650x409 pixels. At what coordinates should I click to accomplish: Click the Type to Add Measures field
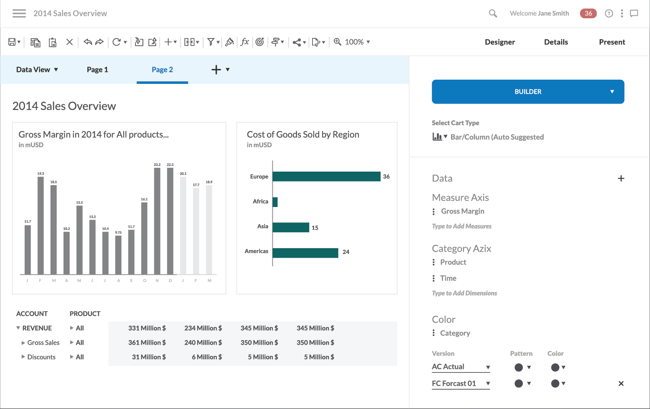(462, 226)
